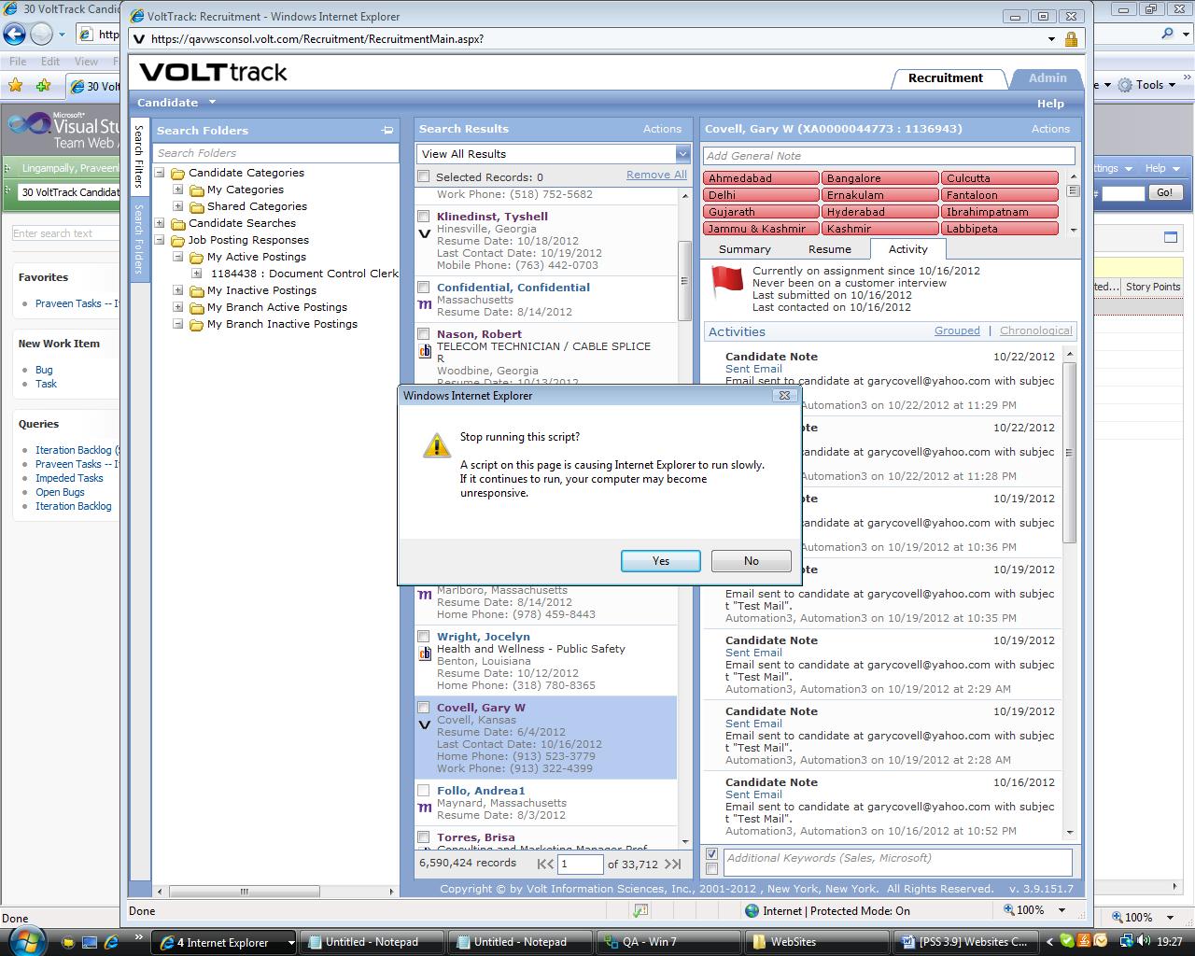
Task: Collapse the Candidate Categories tree node
Action: (x=160, y=173)
